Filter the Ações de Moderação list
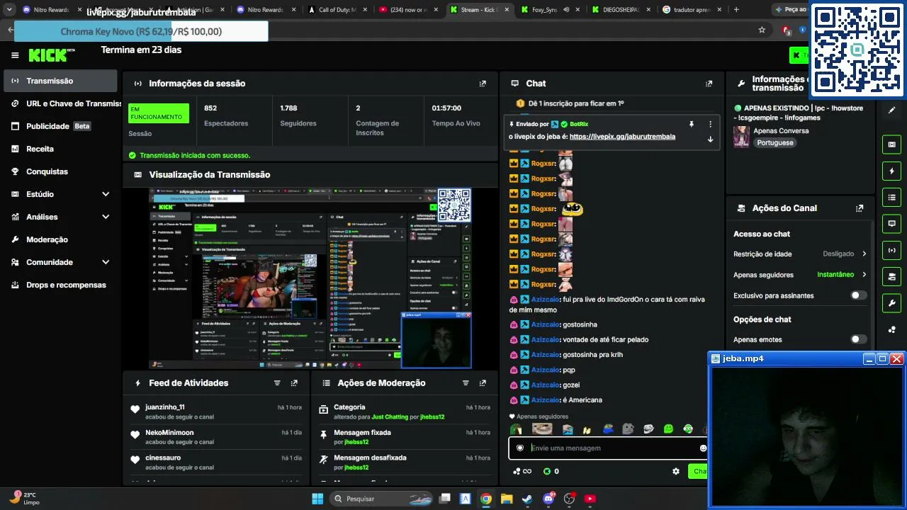Screen dimensions: 907x510 coord(466,383)
